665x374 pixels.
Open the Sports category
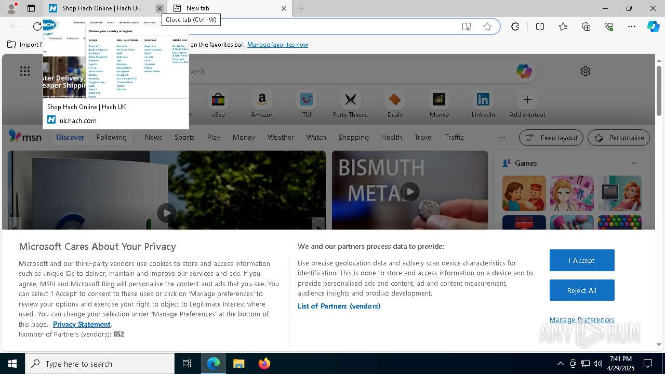pos(184,137)
